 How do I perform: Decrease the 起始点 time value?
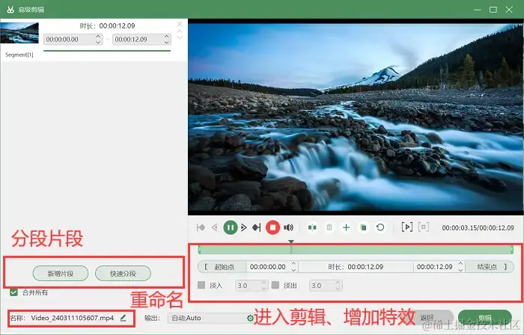pos(293,269)
